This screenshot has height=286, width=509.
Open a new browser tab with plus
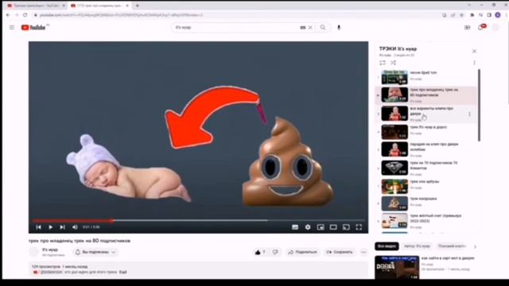(138, 6)
